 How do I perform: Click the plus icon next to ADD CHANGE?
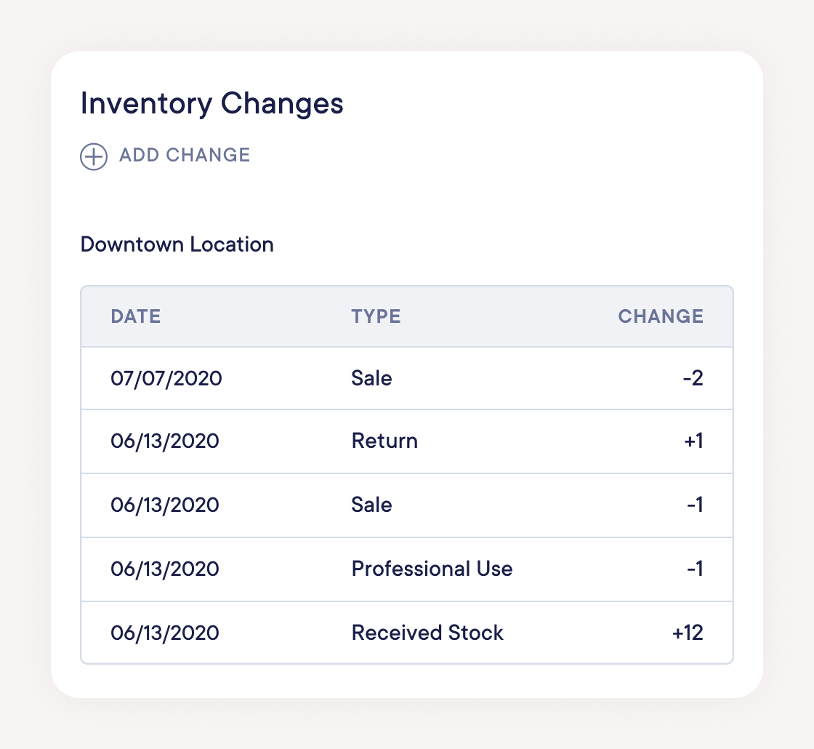[92, 156]
